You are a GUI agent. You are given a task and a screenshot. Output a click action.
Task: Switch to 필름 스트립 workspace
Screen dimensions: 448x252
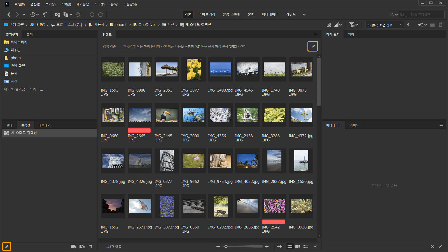coord(232,14)
